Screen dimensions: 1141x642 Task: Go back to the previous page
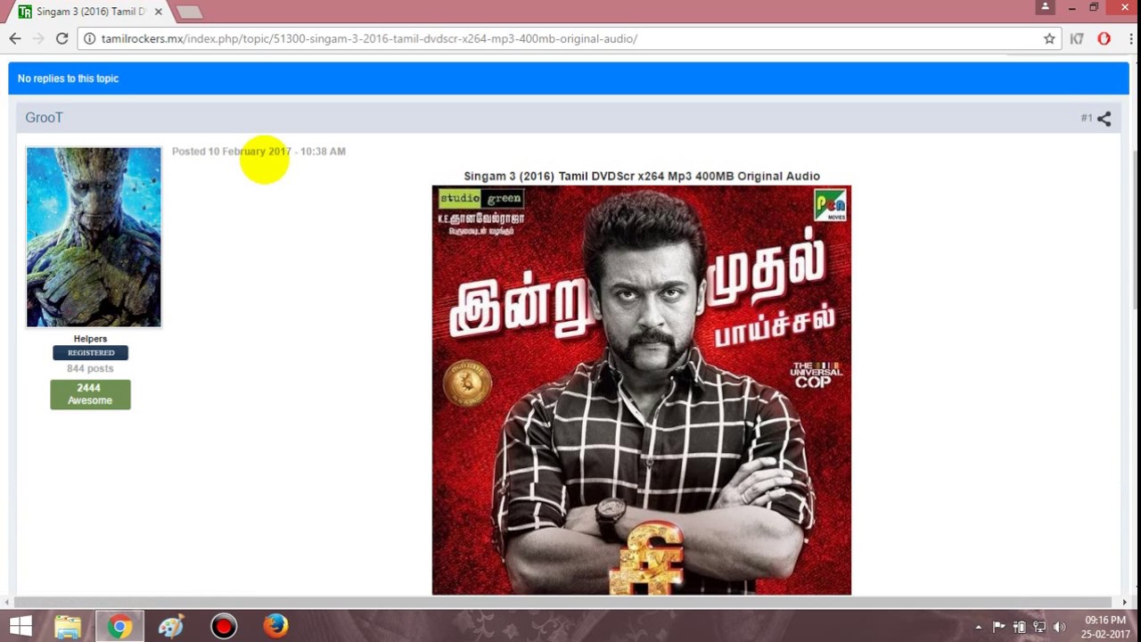[x=14, y=38]
